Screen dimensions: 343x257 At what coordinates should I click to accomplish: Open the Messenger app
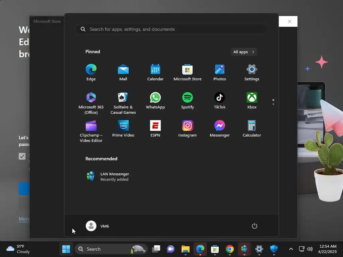[220, 129]
